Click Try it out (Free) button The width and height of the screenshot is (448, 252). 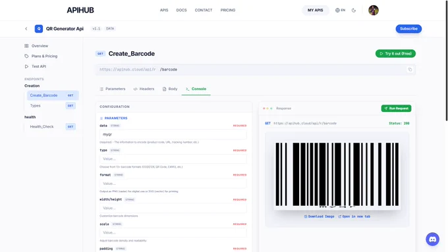tap(395, 54)
